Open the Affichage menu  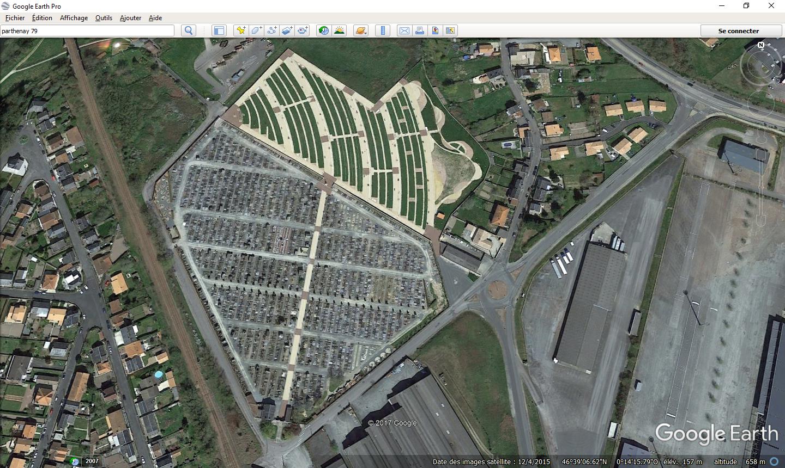coord(74,18)
